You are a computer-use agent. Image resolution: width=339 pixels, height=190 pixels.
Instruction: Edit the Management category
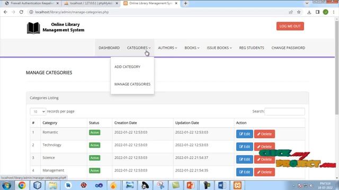click(245, 172)
